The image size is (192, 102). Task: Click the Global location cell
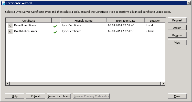pyautogui.click(x=150, y=31)
